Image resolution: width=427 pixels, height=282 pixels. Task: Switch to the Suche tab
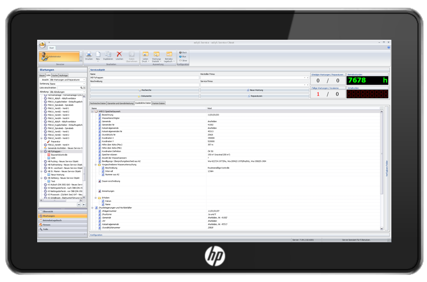pos(55,75)
